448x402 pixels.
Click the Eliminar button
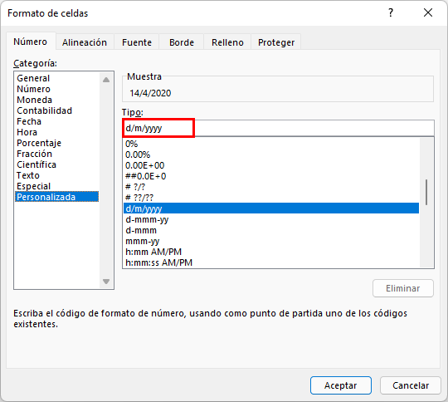[403, 288]
